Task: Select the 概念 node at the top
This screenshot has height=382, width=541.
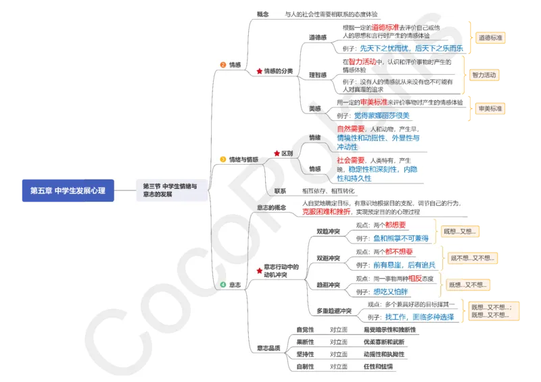Action: click(x=262, y=14)
